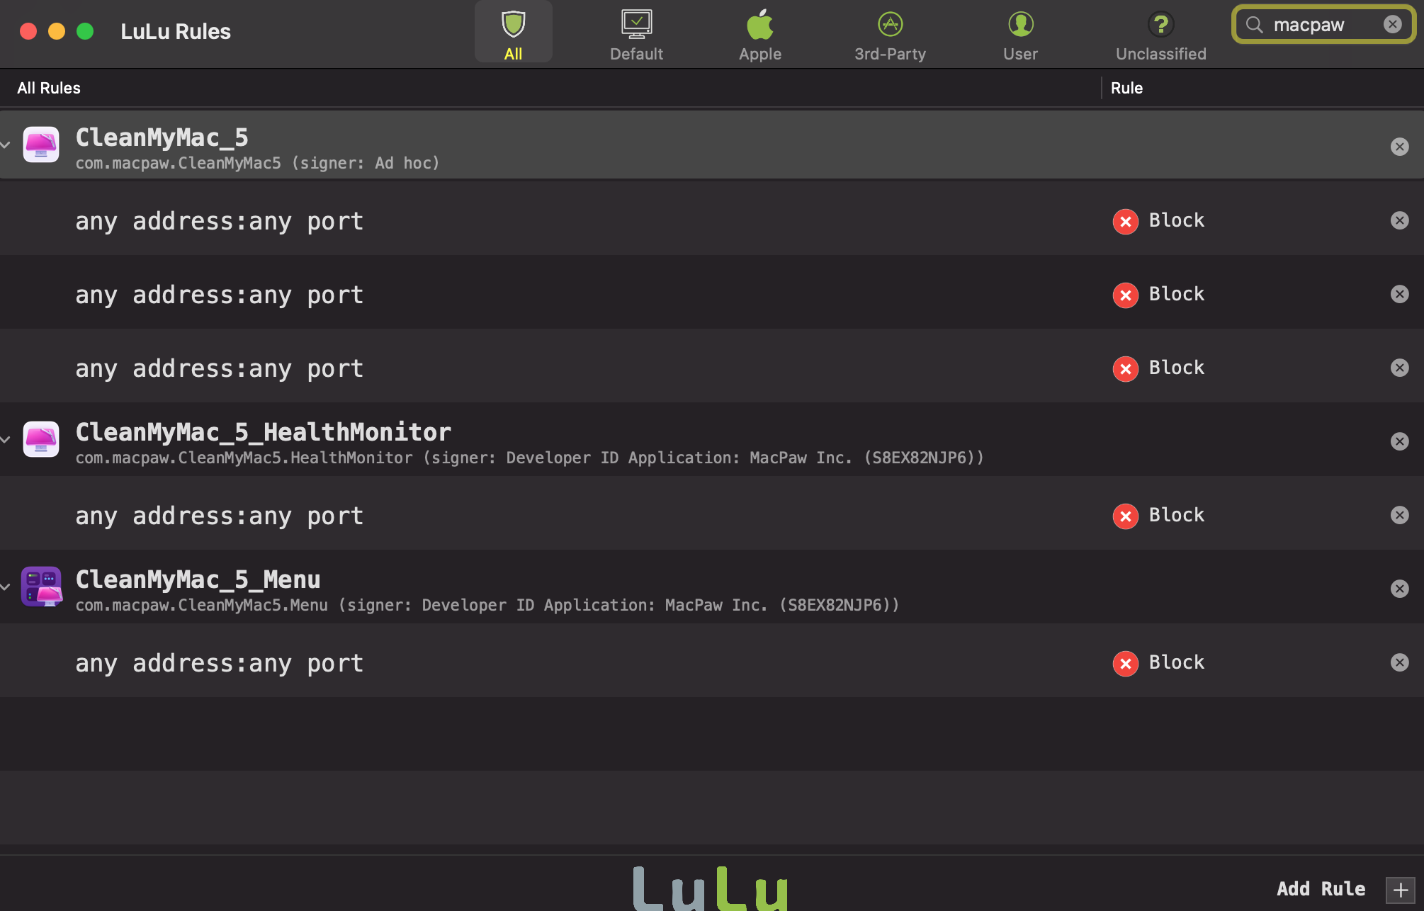The height and width of the screenshot is (911, 1424).
Task: Select com.macpaw.CleanMyMac5.Menu signer text
Action: 487,606
